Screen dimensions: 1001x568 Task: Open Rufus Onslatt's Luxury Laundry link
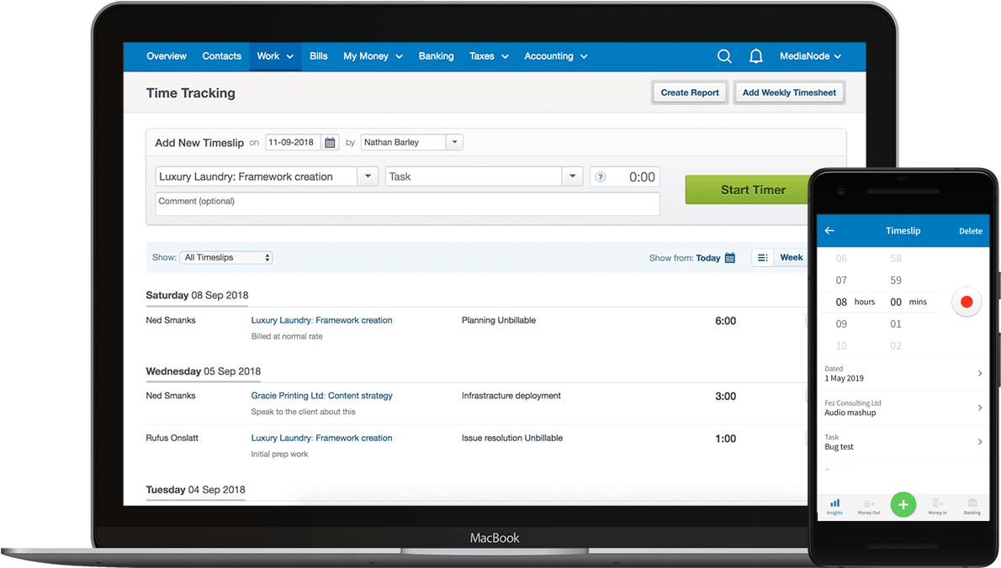(x=321, y=438)
